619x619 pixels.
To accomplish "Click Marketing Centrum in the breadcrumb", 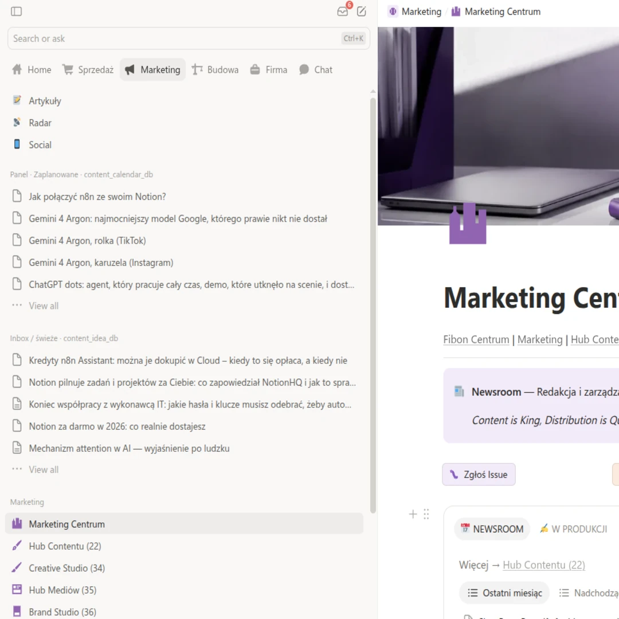I will coord(496,11).
